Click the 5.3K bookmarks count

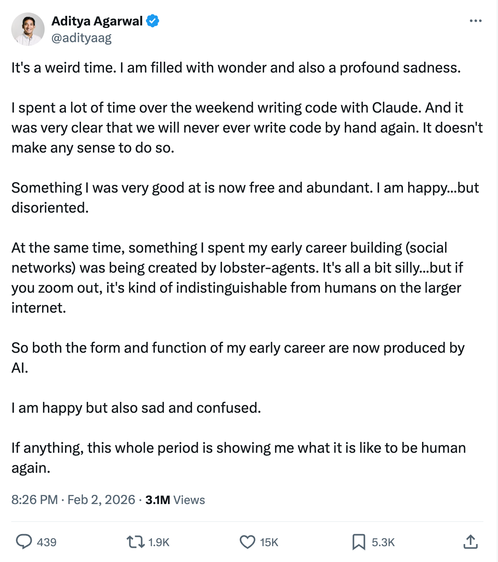click(383, 542)
